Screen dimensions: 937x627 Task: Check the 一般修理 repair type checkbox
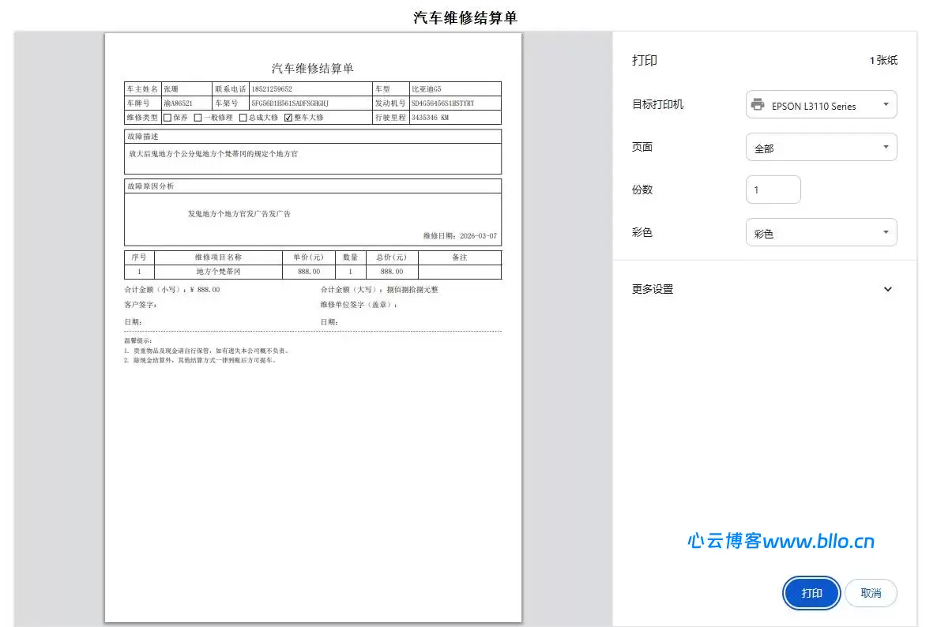tap(197, 117)
